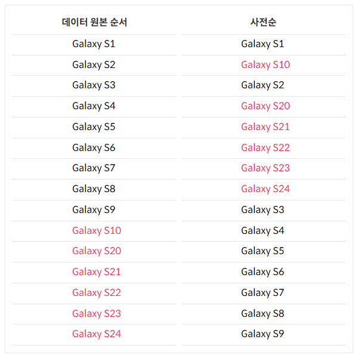This screenshot has height=358, width=358.
Task: Select red Galaxy S10 in the left column
Action: (x=97, y=230)
